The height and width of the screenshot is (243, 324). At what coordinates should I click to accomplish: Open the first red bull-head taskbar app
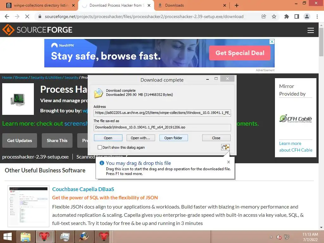click(x=44, y=237)
